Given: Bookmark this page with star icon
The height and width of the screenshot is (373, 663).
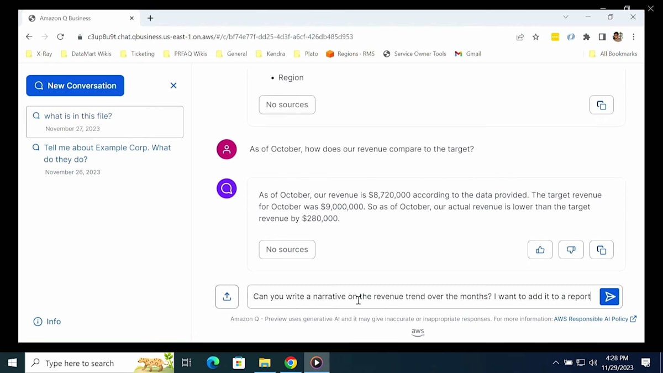Looking at the screenshot, I should (x=535, y=37).
